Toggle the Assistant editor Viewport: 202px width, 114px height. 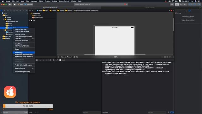pyautogui.click(x=181, y=4)
